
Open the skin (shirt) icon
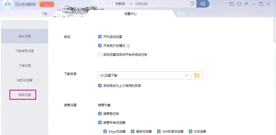pos(239,4)
